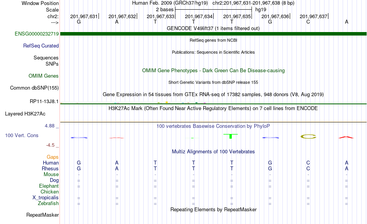Click the GTEx Gene Expression track title

[x=213, y=94]
